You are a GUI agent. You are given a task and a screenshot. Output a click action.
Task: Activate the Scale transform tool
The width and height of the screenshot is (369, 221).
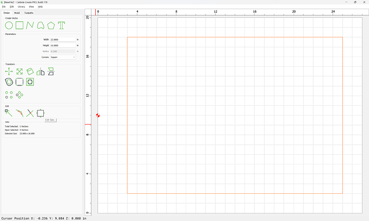pyautogui.click(x=20, y=72)
